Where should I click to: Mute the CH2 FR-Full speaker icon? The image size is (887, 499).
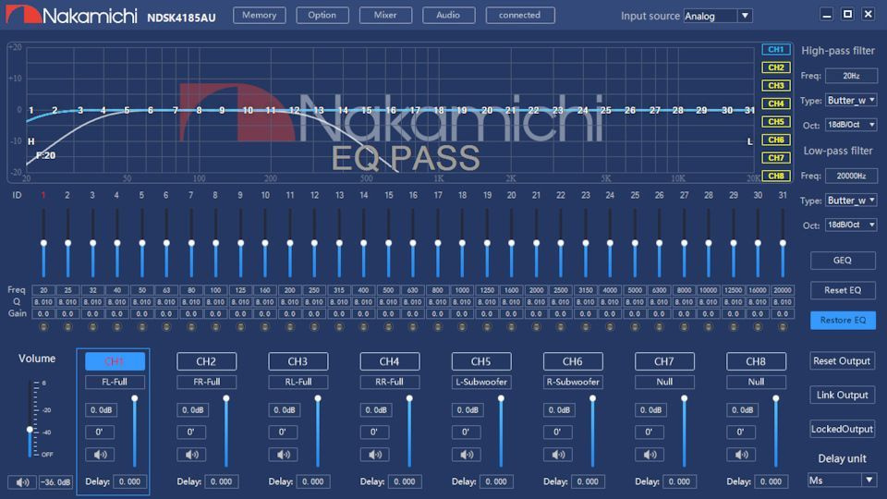click(x=192, y=455)
